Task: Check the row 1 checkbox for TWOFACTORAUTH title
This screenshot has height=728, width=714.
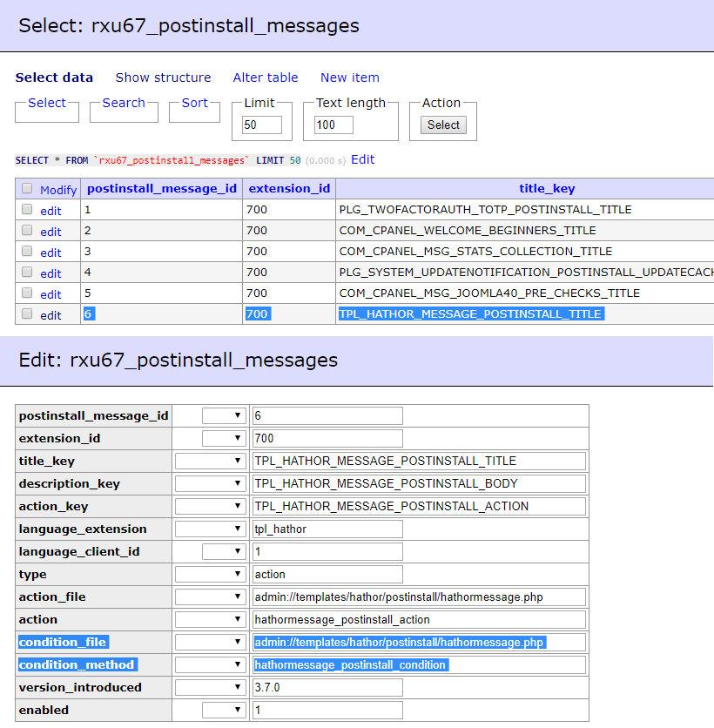Action: (27, 209)
